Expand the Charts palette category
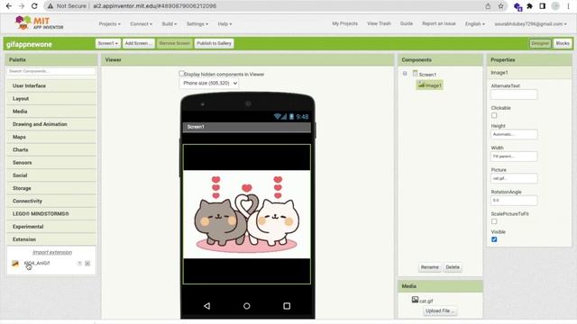 51,149
